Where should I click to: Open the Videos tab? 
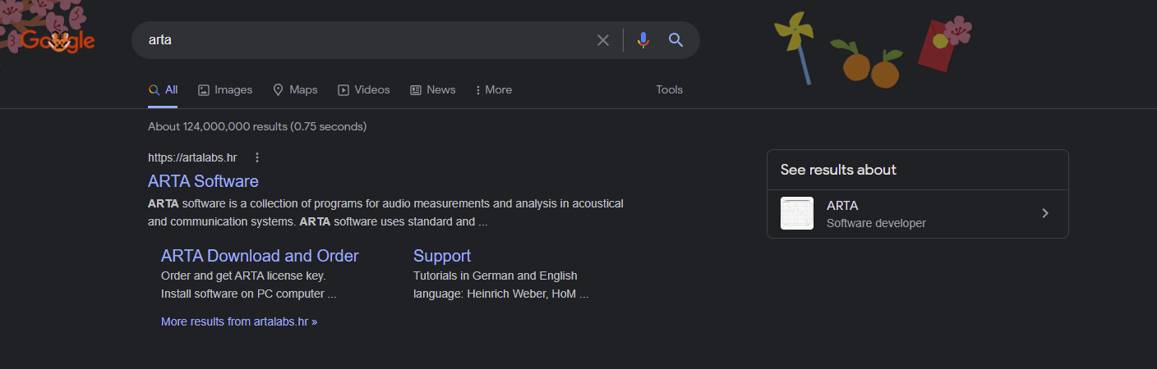[364, 90]
